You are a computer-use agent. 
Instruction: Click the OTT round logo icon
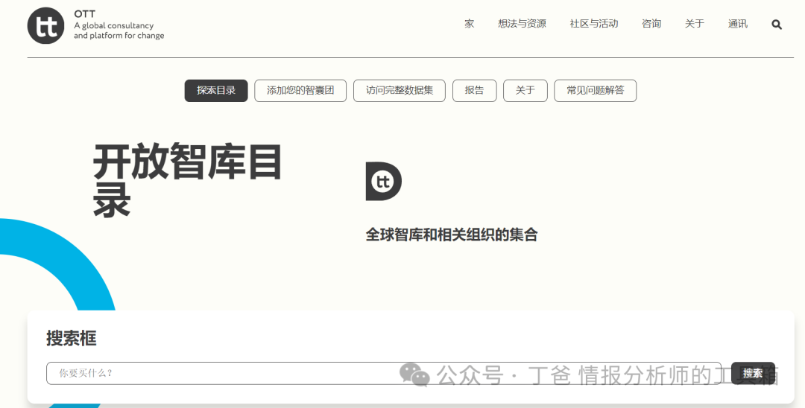45,25
